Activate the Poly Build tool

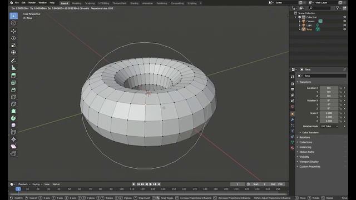[13, 111]
